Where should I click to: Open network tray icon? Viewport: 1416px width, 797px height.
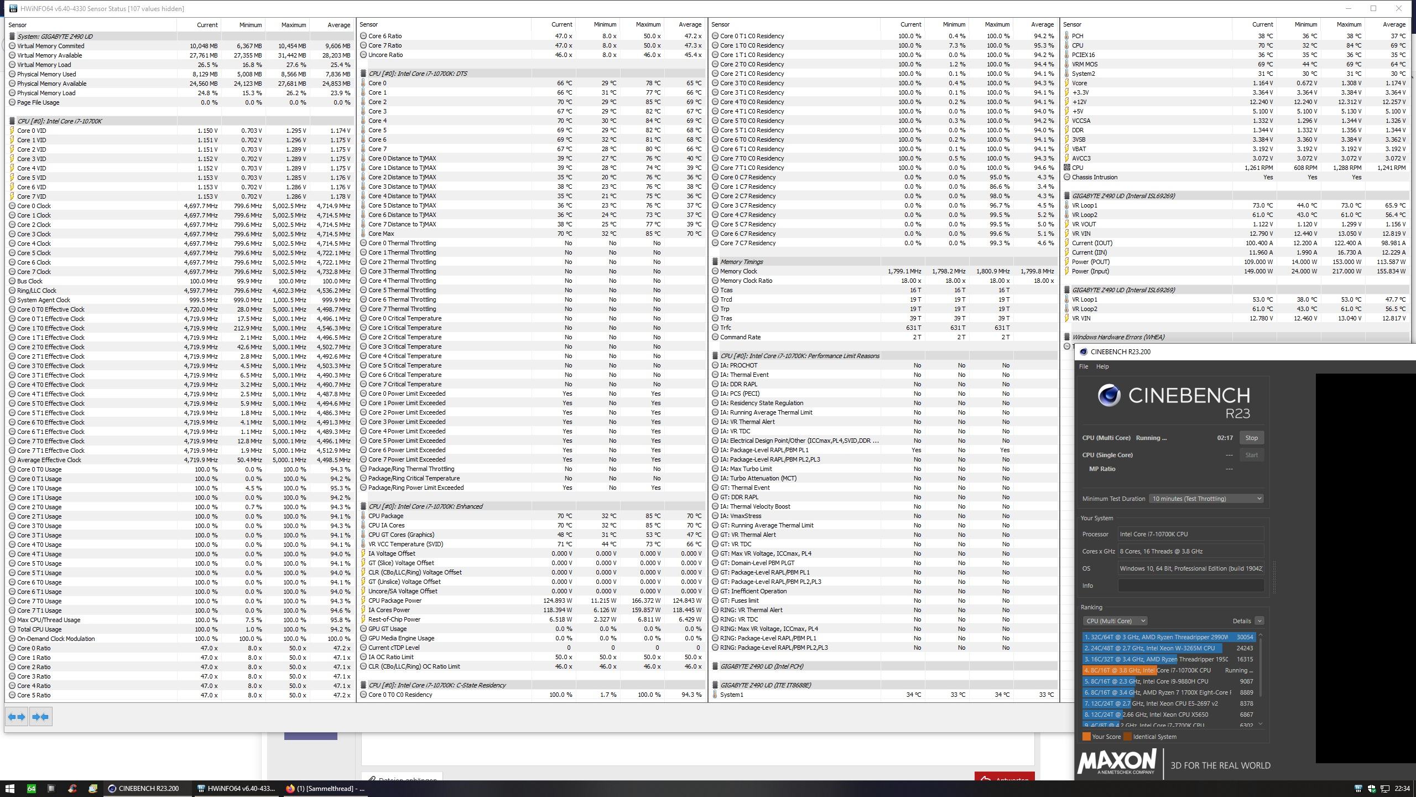point(1385,788)
